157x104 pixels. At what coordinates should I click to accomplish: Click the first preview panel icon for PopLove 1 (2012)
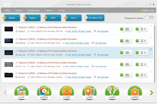(127, 29)
